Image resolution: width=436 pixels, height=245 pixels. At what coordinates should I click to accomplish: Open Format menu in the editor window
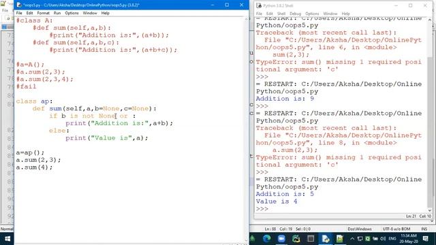43,13
